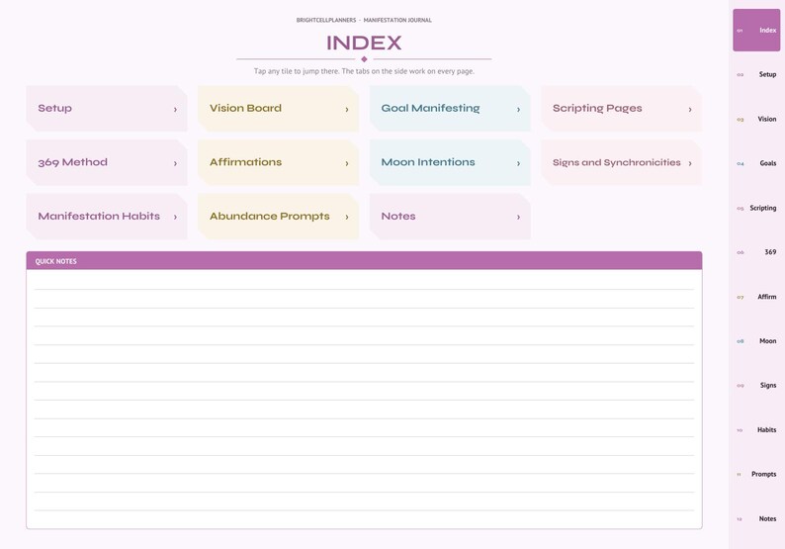Click the 'BrightCellPlanners - Manifestation Journal' header text
The image size is (785, 549).
364,20
